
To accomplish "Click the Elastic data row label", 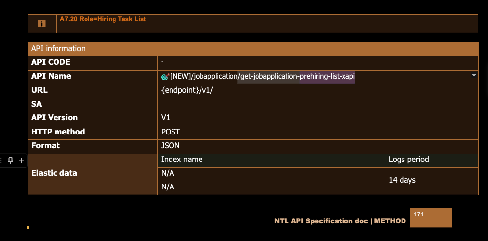I will [x=54, y=173].
